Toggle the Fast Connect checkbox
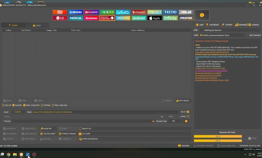 [254, 35]
